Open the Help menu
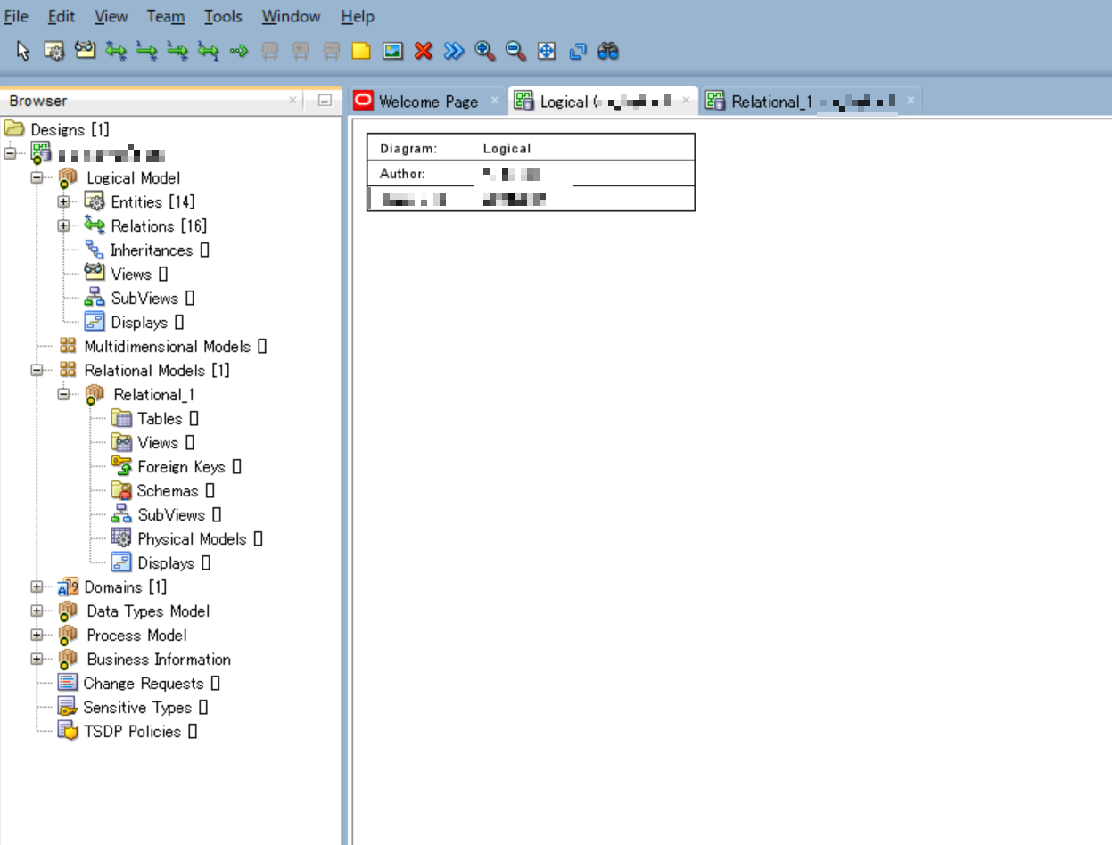The image size is (1112, 845). pyautogui.click(x=358, y=16)
